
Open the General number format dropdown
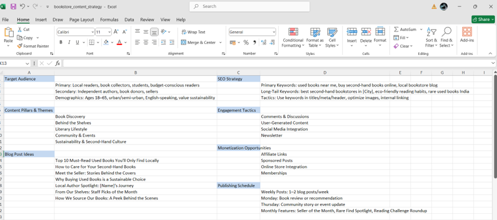point(273,32)
